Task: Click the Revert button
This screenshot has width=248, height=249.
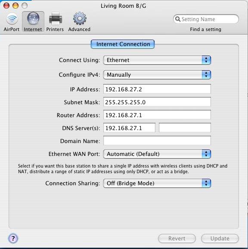Action: (x=177, y=238)
